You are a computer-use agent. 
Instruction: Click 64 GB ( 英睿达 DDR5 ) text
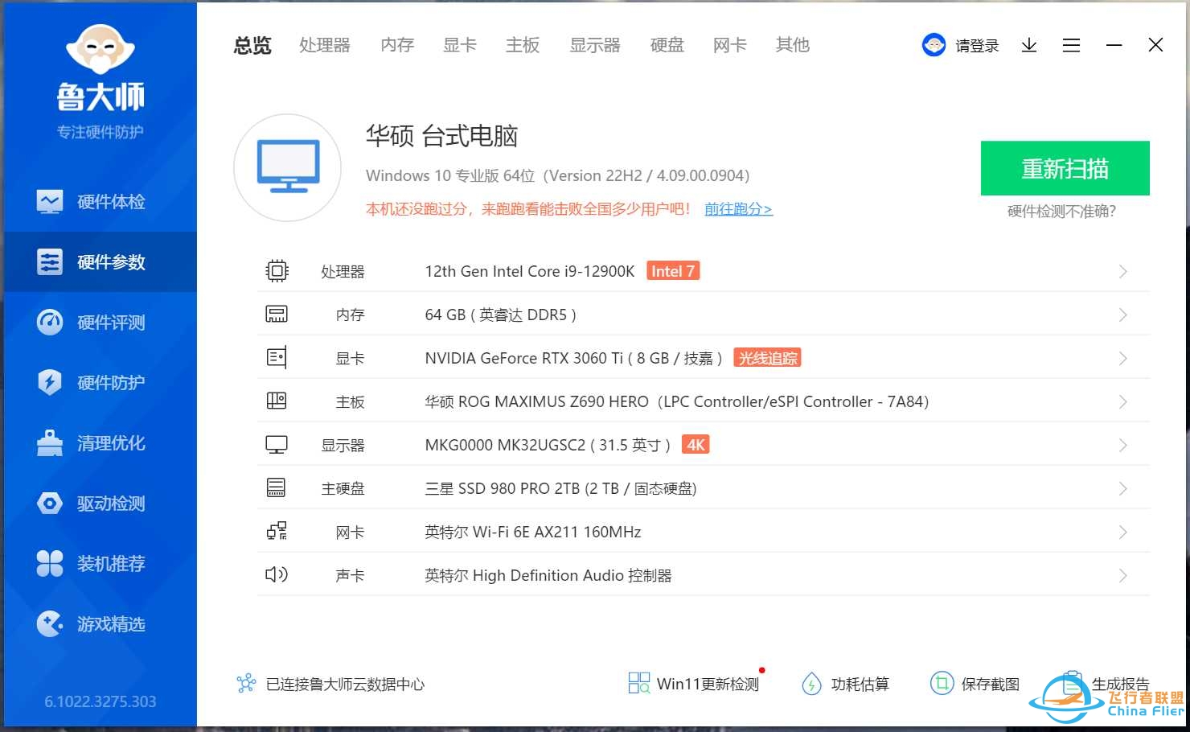point(501,315)
